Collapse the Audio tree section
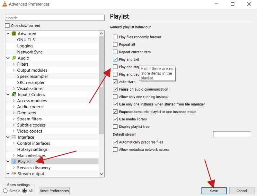Screen dimensions: 257x196 (8, 58)
